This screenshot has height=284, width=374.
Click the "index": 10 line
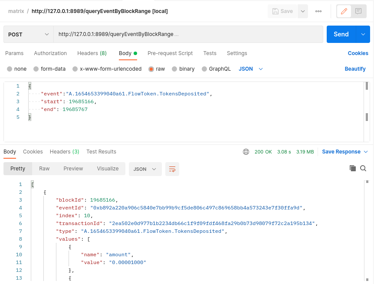click(x=74, y=215)
